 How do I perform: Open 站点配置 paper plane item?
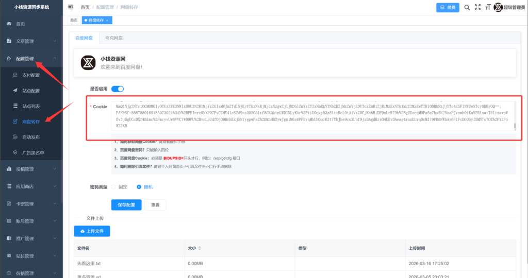pyautogui.click(x=30, y=91)
